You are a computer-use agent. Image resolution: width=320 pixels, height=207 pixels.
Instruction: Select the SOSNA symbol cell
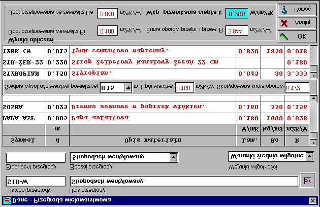23,107
